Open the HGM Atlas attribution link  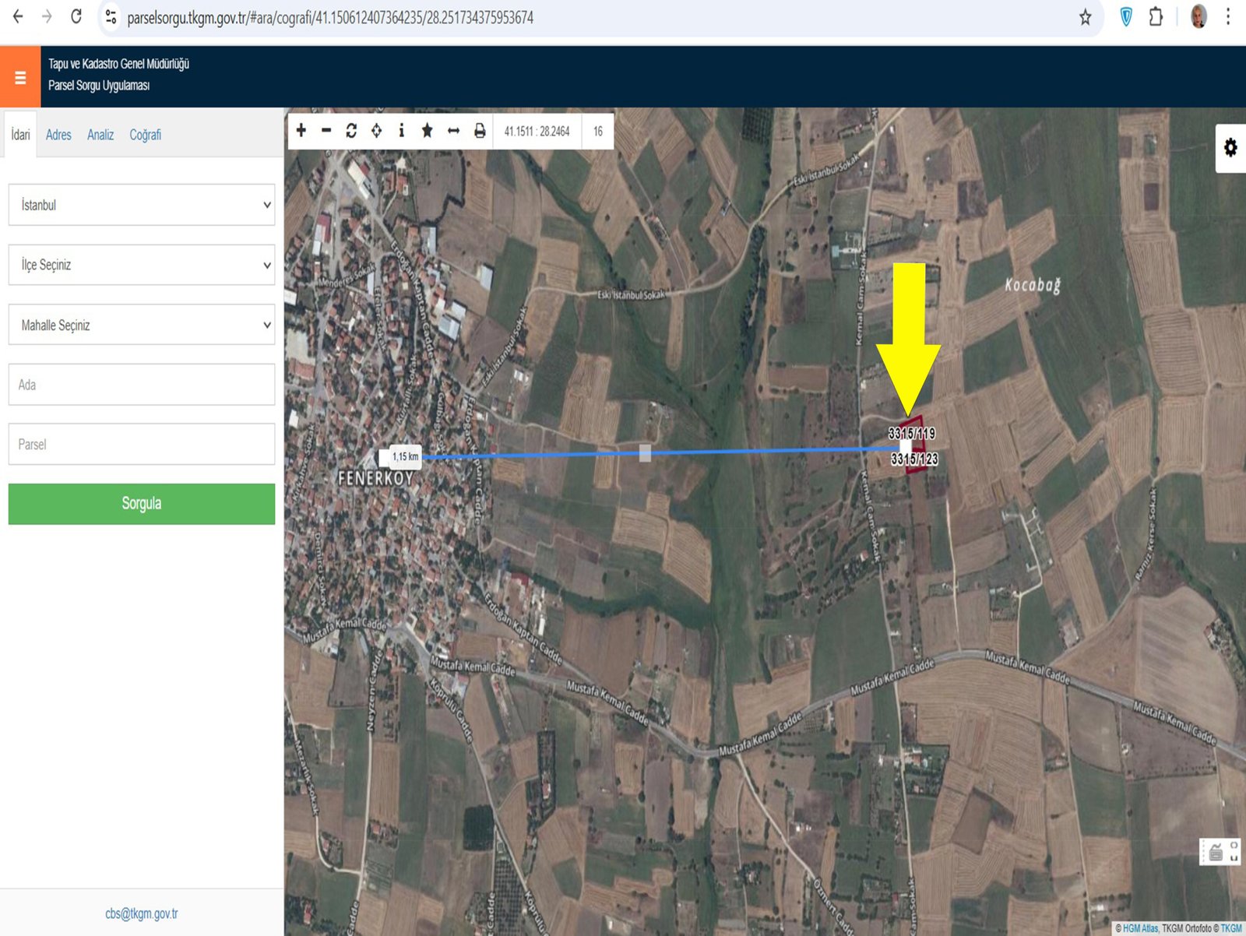pyautogui.click(x=1140, y=928)
